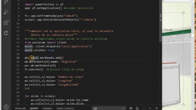This screenshot has width=196, height=110.
Task: Click the "*.ElmLne" string on line 9
Action: point(87,20)
